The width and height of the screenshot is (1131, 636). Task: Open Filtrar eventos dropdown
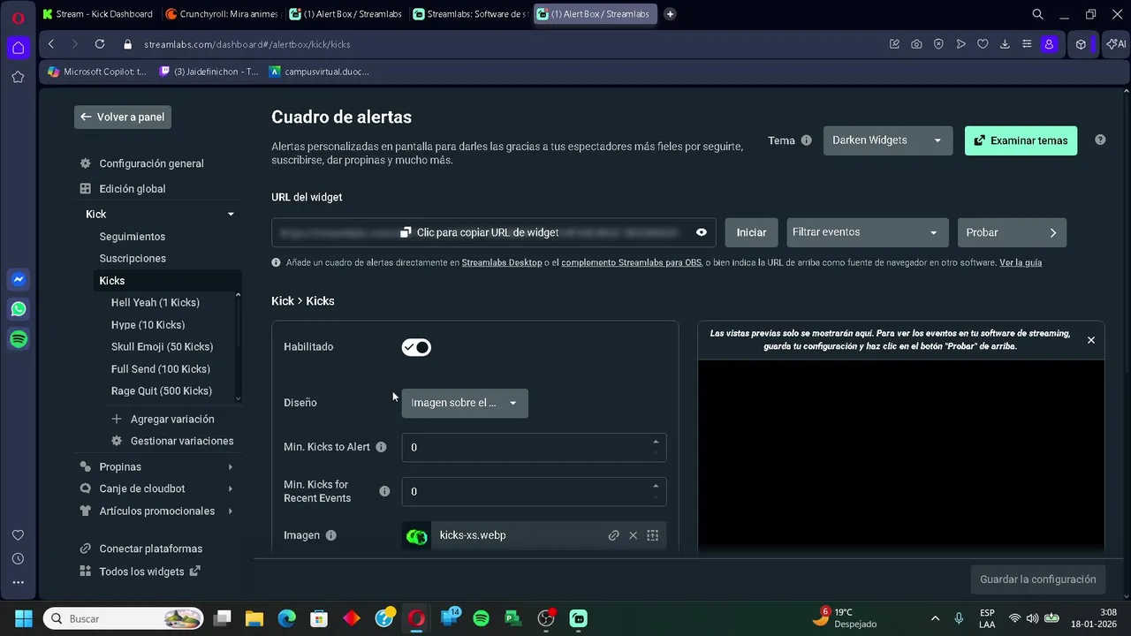point(868,232)
